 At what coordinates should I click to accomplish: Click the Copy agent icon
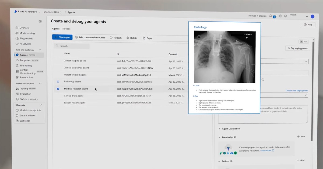click(144, 38)
